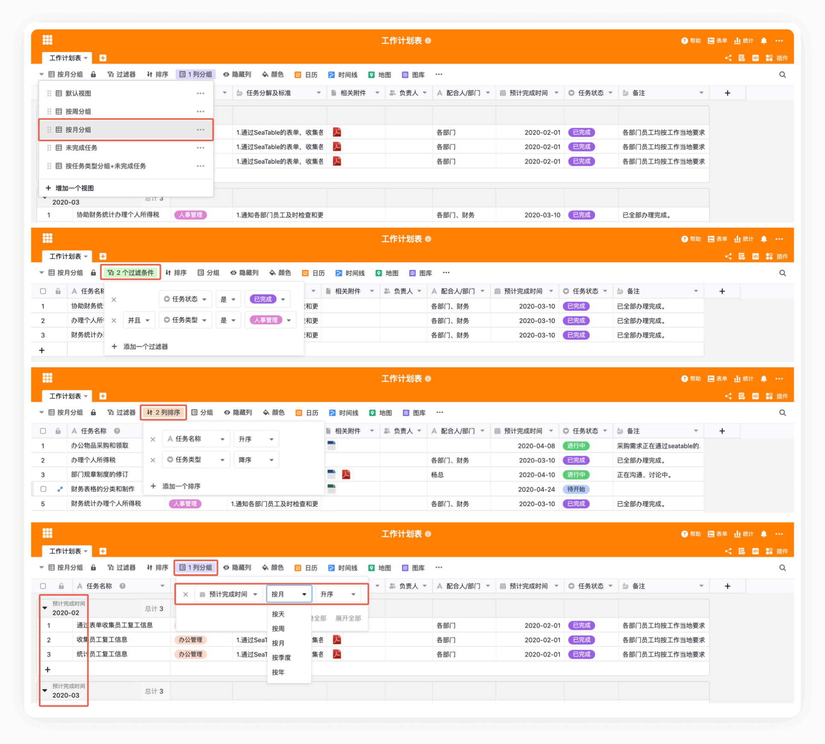Open the 2 个过滤条件 filter button

131,272
